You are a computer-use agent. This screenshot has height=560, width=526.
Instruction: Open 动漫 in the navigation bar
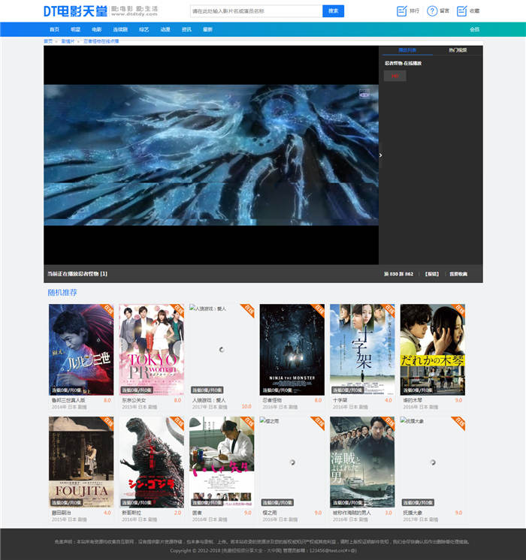165,29
